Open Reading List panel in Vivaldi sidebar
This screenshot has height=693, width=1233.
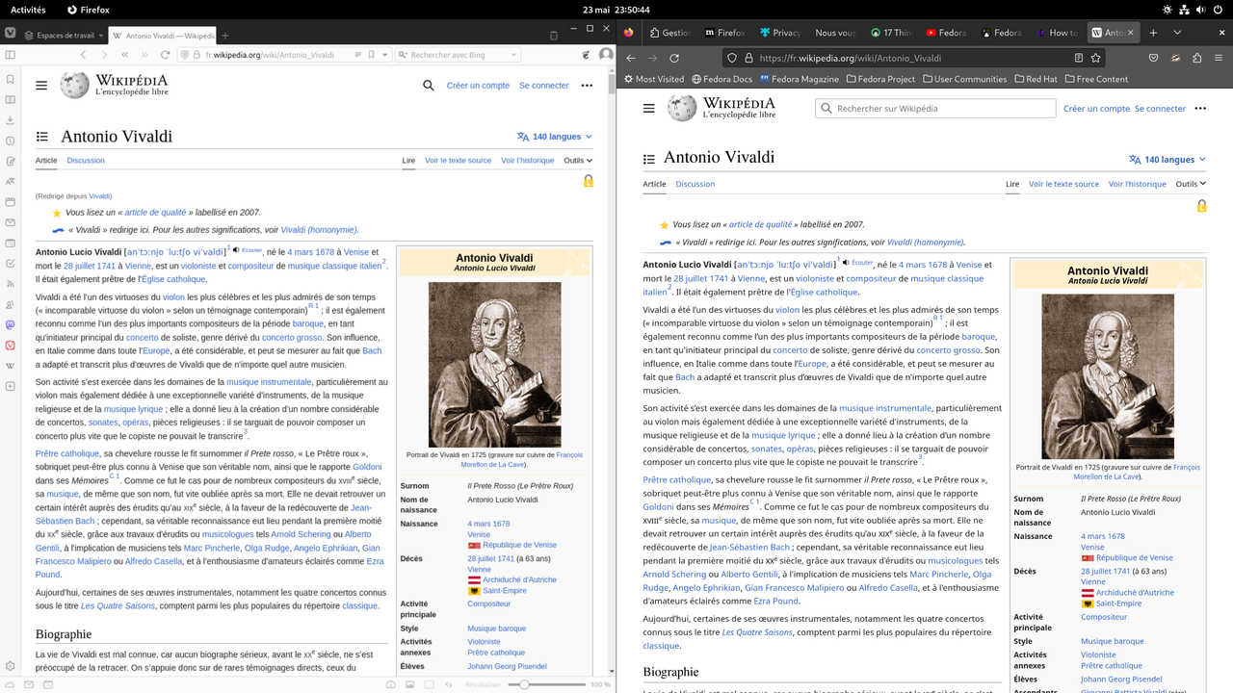[10, 99]
